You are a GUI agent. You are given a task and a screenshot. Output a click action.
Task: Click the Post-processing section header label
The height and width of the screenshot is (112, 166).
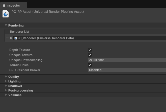21,91
